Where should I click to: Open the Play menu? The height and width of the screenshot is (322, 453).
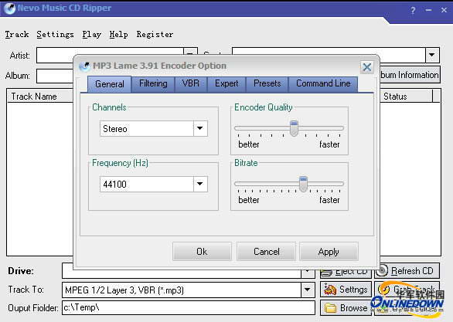[91, 34]
